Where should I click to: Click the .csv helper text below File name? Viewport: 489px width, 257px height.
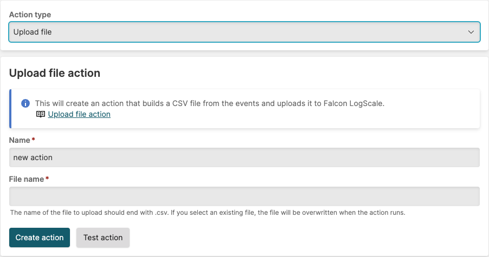coord(208,213)
